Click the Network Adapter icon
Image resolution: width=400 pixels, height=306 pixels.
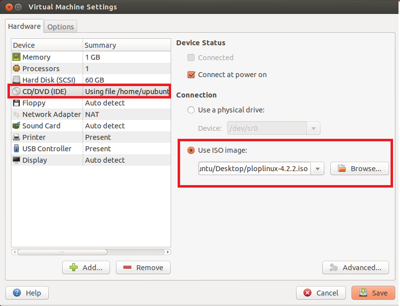click(x=17, y=114)
